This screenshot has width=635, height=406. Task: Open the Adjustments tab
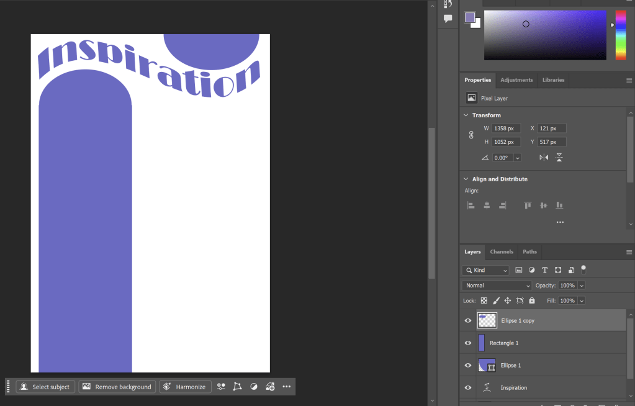click(516, 80)
